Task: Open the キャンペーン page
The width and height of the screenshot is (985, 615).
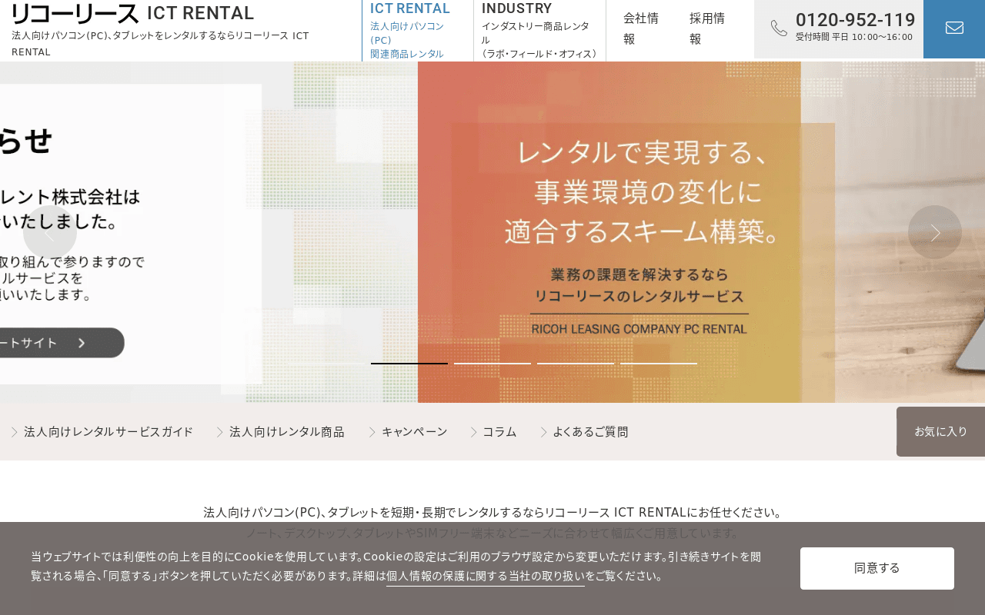Action: click(414, 431)
